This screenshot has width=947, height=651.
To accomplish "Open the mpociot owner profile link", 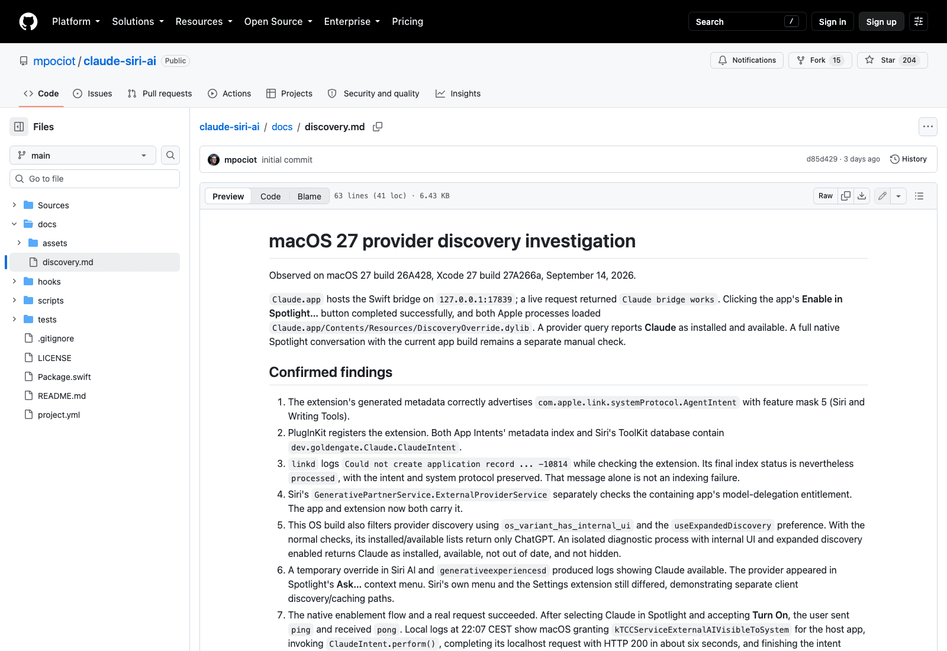I will [54, 61].
